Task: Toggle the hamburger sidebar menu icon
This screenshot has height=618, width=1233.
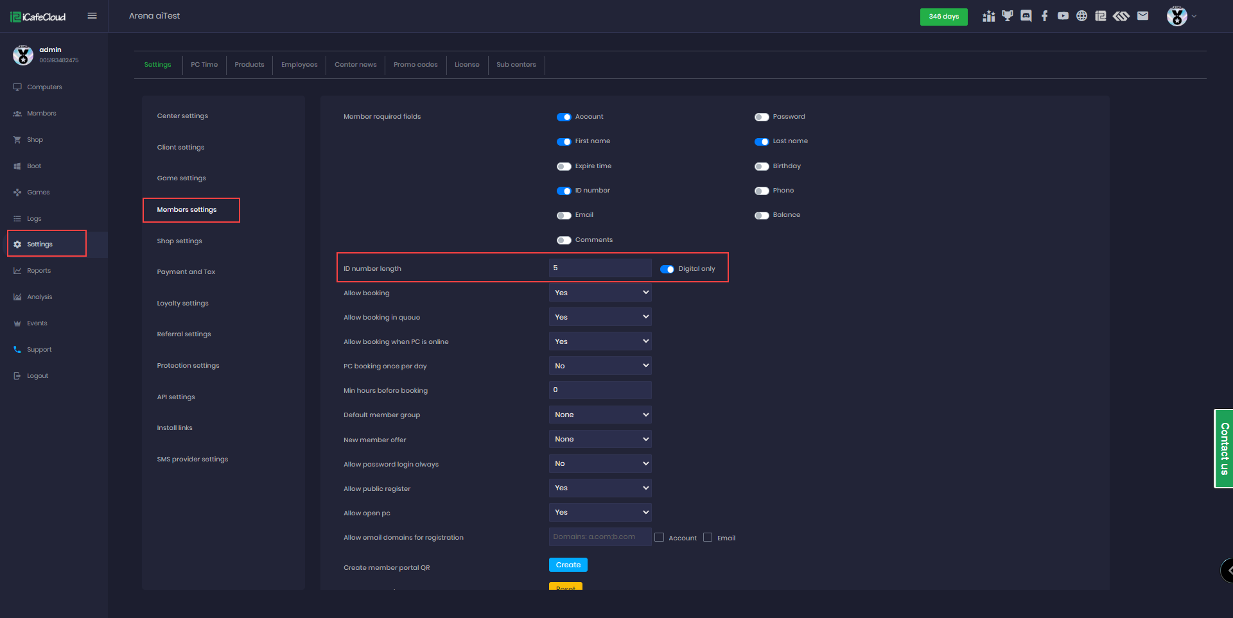Action: (x=92, y=16)
